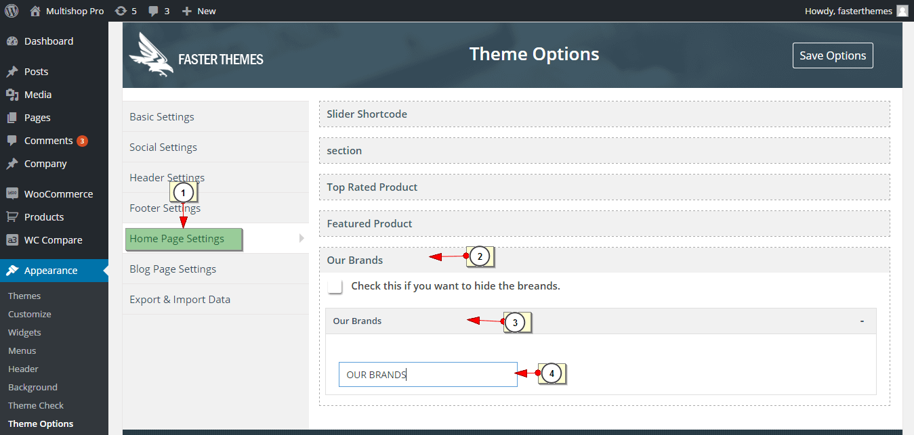The height and width of the screenshot is (435, 914).
Task: Click the WooCommerce icon
Action: (12, 193)
